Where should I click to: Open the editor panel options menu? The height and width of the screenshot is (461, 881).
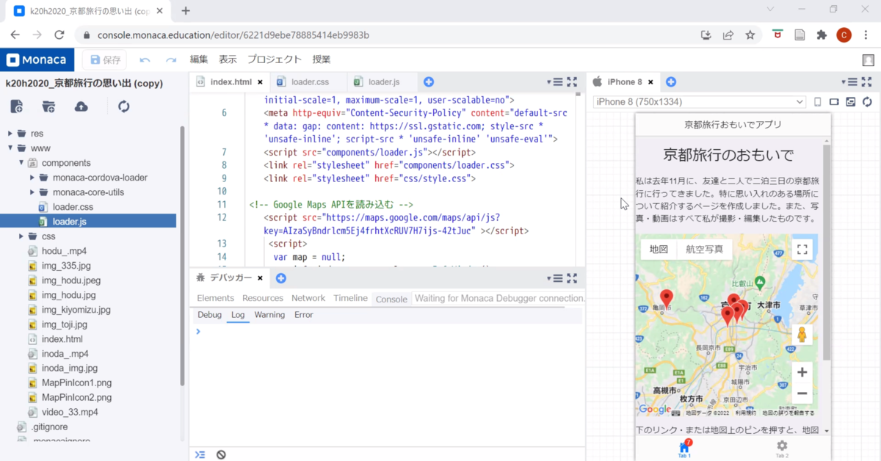[555, 82]
